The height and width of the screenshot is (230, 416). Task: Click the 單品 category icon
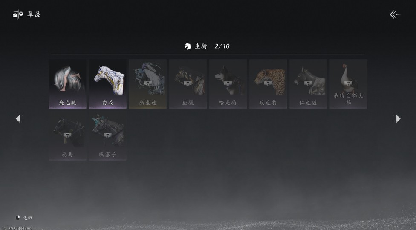[18, 14]
